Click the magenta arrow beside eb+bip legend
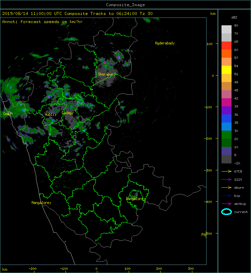Image resolution: width=251 pixels, height=273 pixels. tap(226, 204)
